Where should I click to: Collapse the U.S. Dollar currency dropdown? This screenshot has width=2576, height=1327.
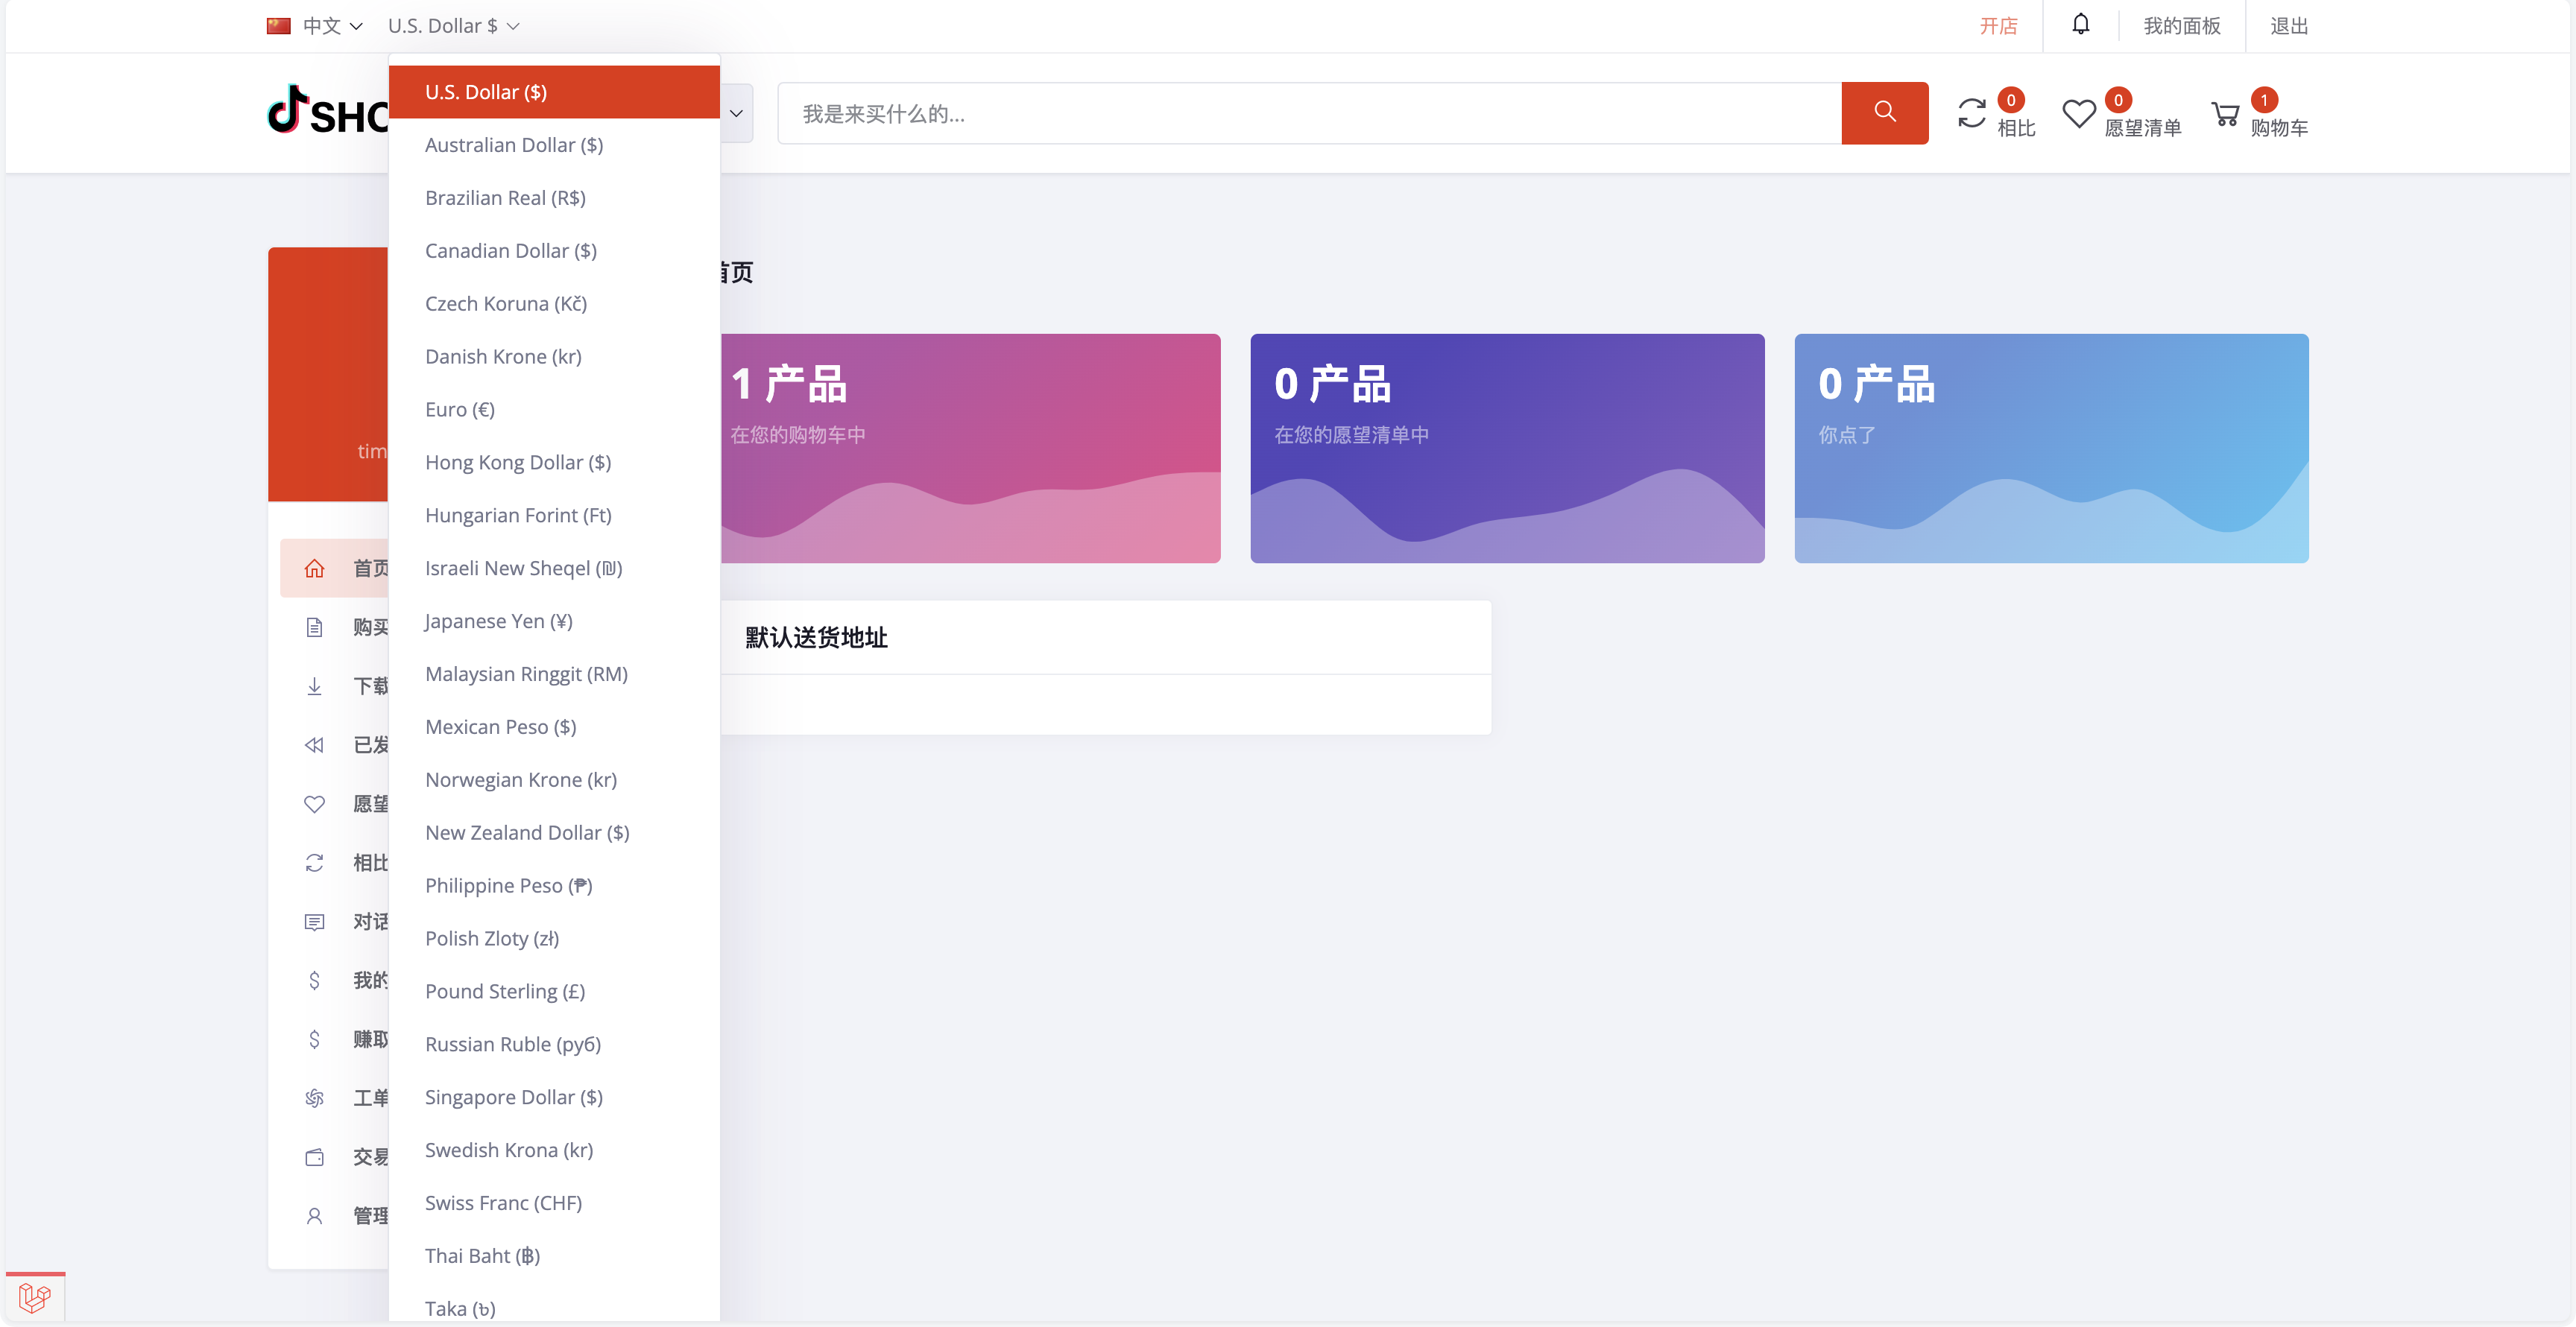[452, 25]
